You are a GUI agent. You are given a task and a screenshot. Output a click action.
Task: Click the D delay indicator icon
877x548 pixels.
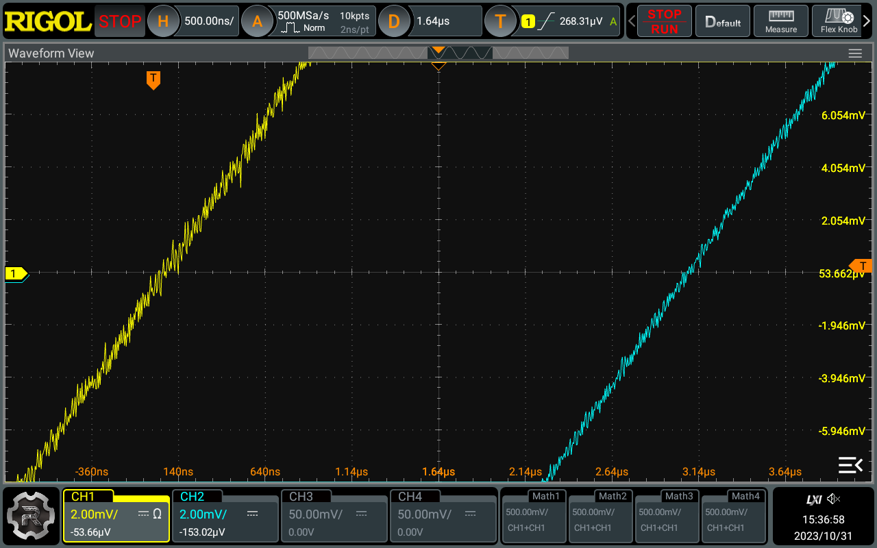(x=395, y=21)
